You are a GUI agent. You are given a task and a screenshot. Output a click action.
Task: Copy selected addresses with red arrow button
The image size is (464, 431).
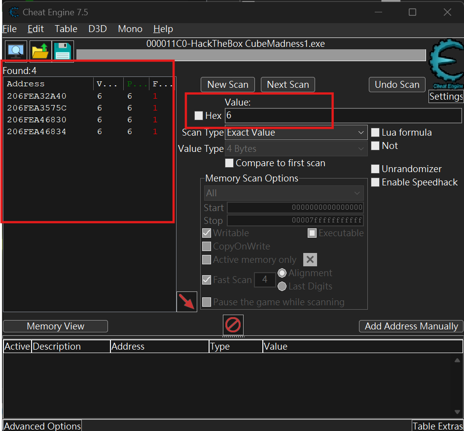point(187,302)
